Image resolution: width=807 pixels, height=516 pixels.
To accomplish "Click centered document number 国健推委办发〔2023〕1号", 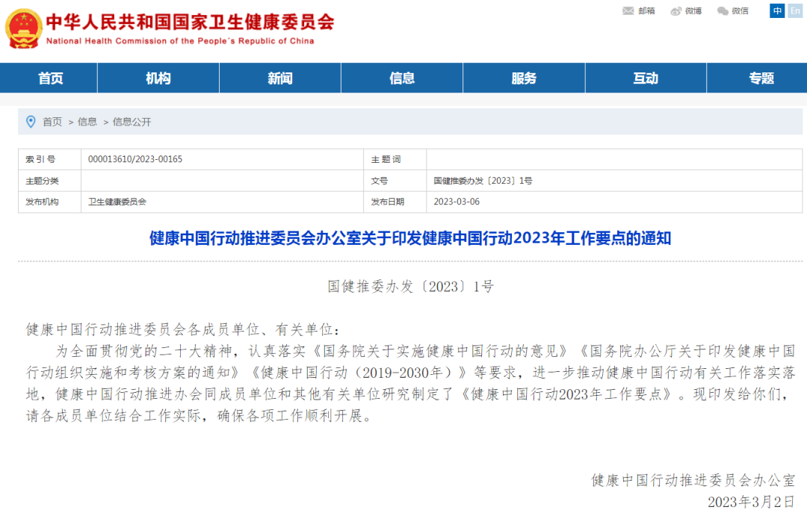I will [411, 287].
